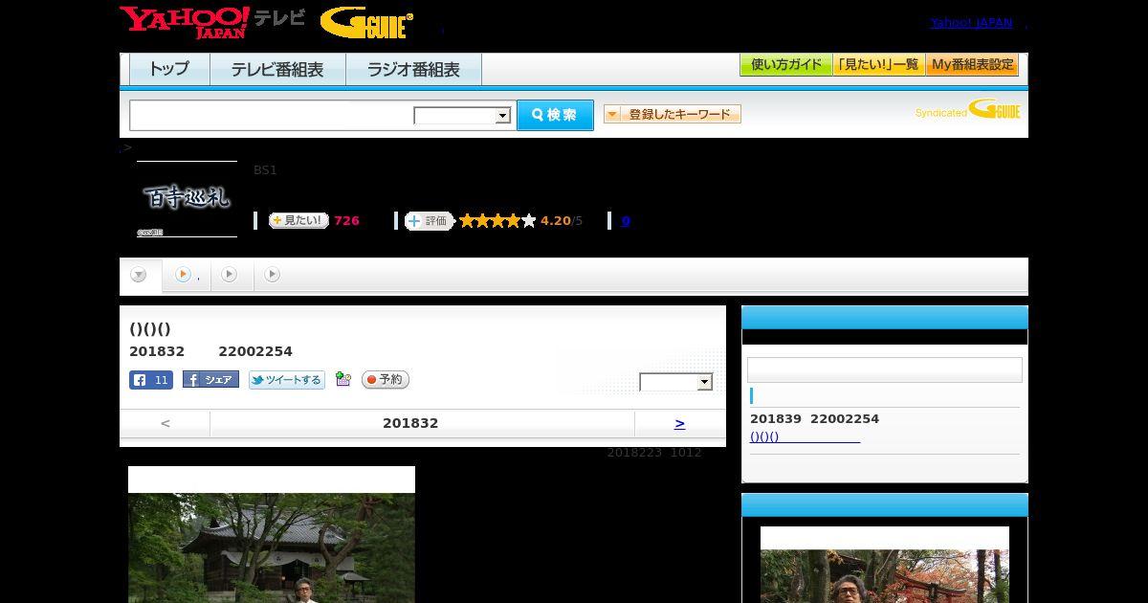Image resolution: width=1148 pixels, height=603 pixels.
Task: Click the empty field in right sidebar panel
Action: coord(885,370)
